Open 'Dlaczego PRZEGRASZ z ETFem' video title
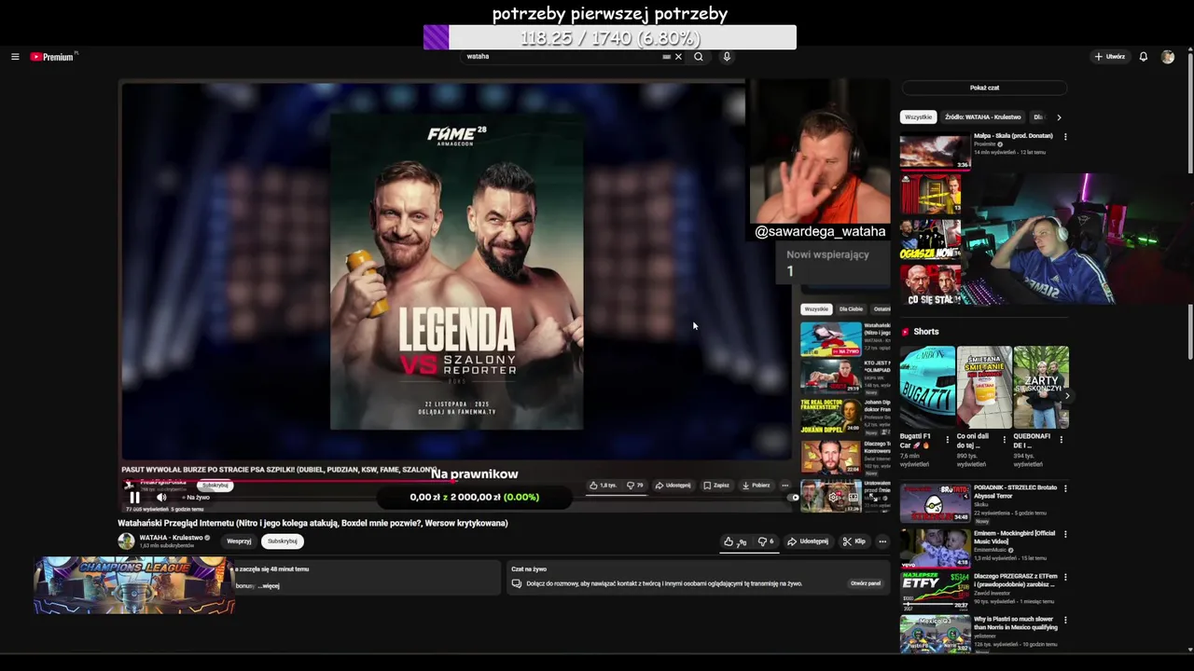 click(1016, 580)
